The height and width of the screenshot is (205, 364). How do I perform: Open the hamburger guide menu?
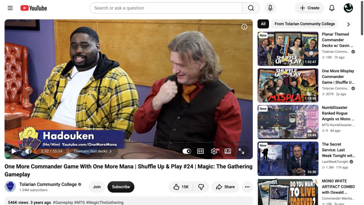(x=10, y=8)
